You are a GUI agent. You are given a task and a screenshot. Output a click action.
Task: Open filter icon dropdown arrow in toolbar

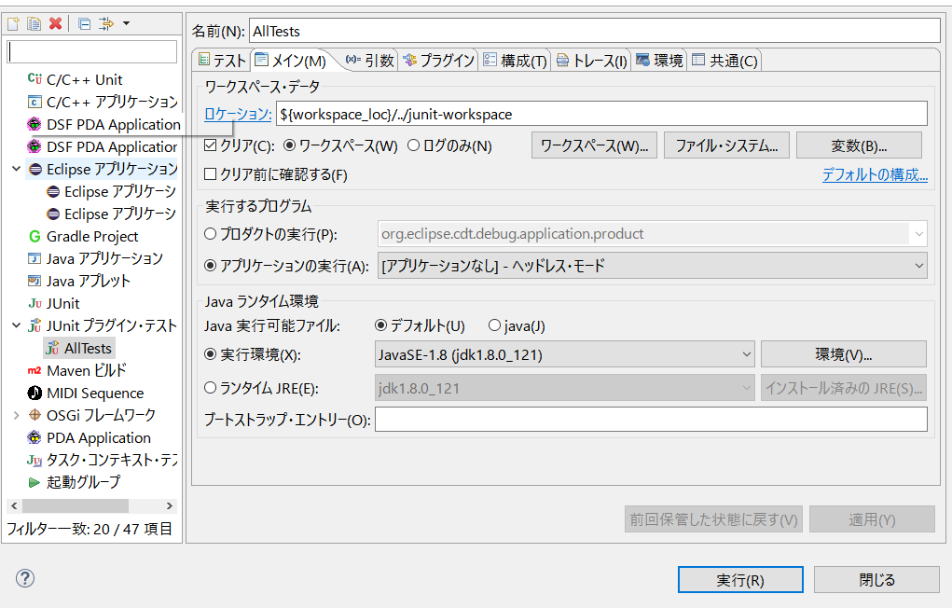[126, 23]
